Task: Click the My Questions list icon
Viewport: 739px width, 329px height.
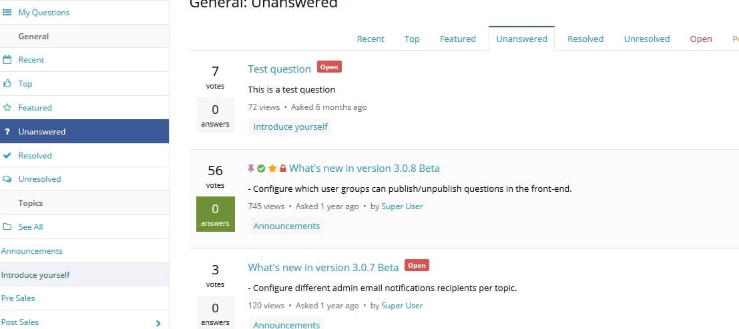Action: (7, 13)
